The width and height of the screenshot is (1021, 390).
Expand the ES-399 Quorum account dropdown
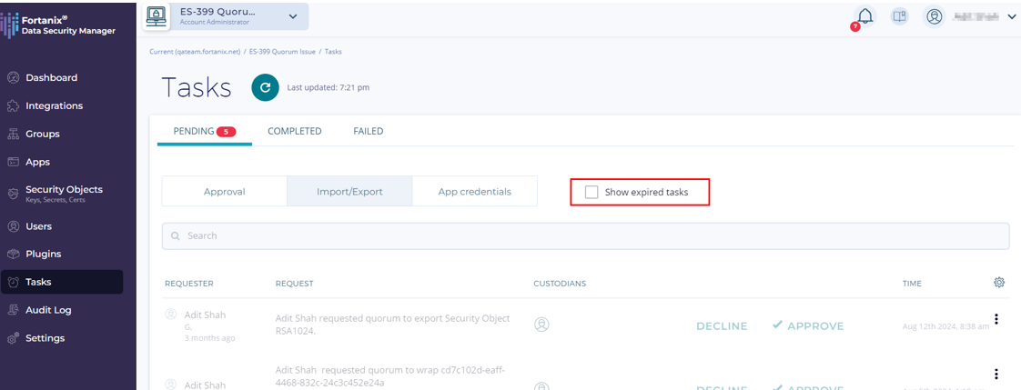292,16
